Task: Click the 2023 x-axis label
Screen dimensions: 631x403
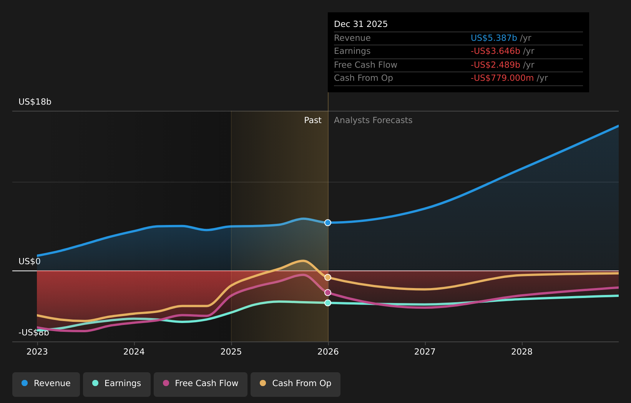Action: pyautogui.click(x=37, y=352)
